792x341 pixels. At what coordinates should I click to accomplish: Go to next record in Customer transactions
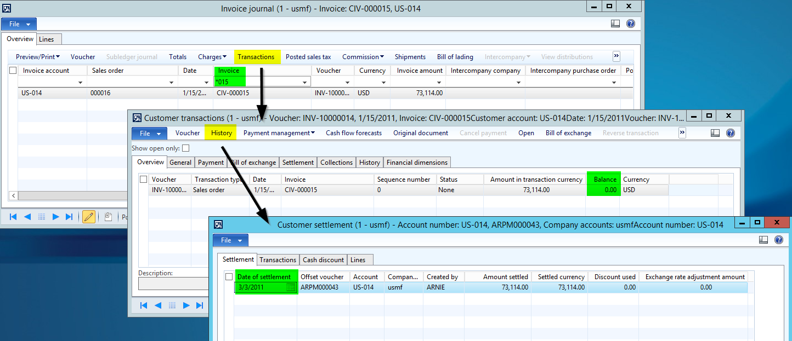(186, 305)
